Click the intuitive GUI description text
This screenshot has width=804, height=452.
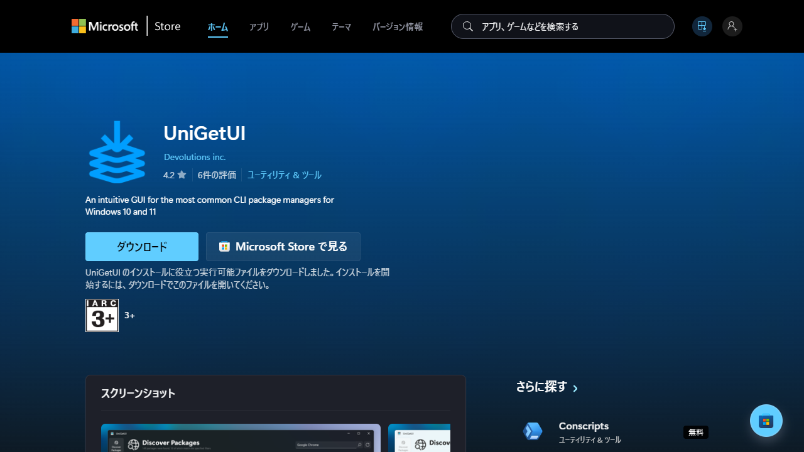click(x=210, y=205)
